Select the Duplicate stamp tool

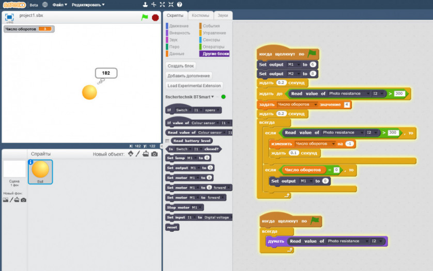(x=145, y=5)
